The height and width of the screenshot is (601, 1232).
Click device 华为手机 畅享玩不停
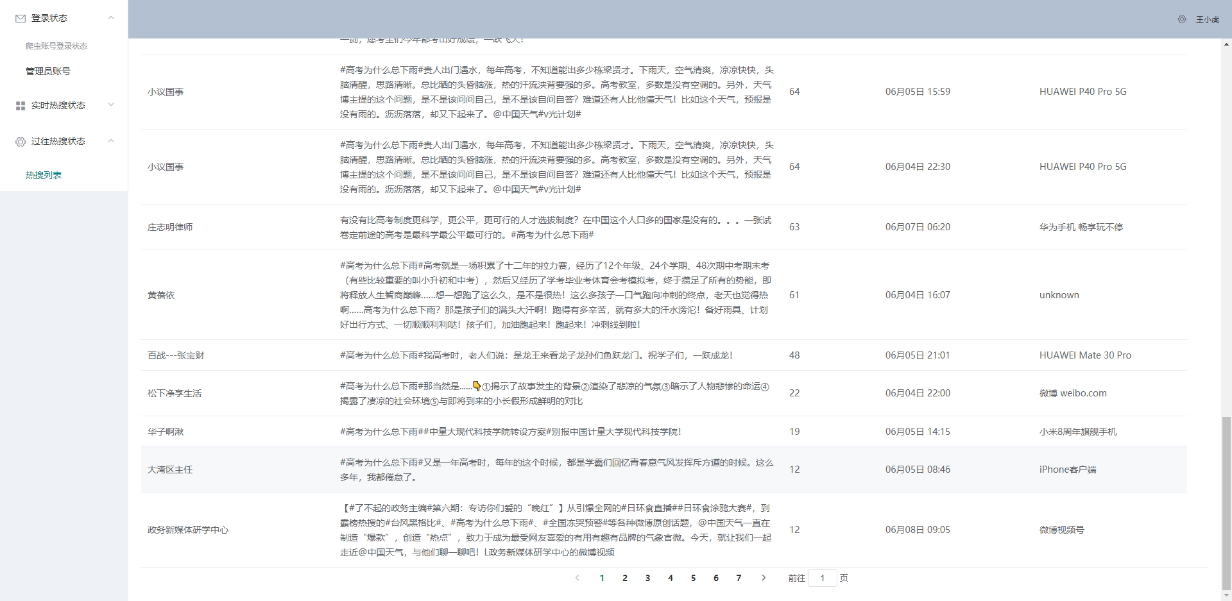[1081, 227]
